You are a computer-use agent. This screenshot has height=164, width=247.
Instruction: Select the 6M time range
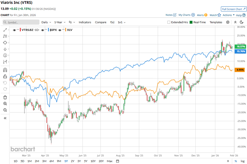[x=52, y=161]
